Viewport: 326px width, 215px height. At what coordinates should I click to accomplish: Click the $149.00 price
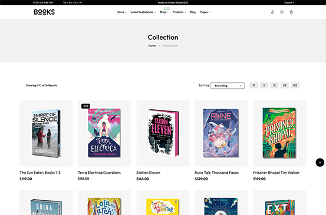259,179
